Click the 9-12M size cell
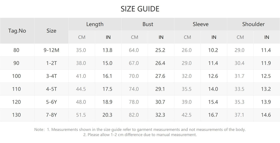The height and width of the screenshot is (143, 280). tap(51, 50)
